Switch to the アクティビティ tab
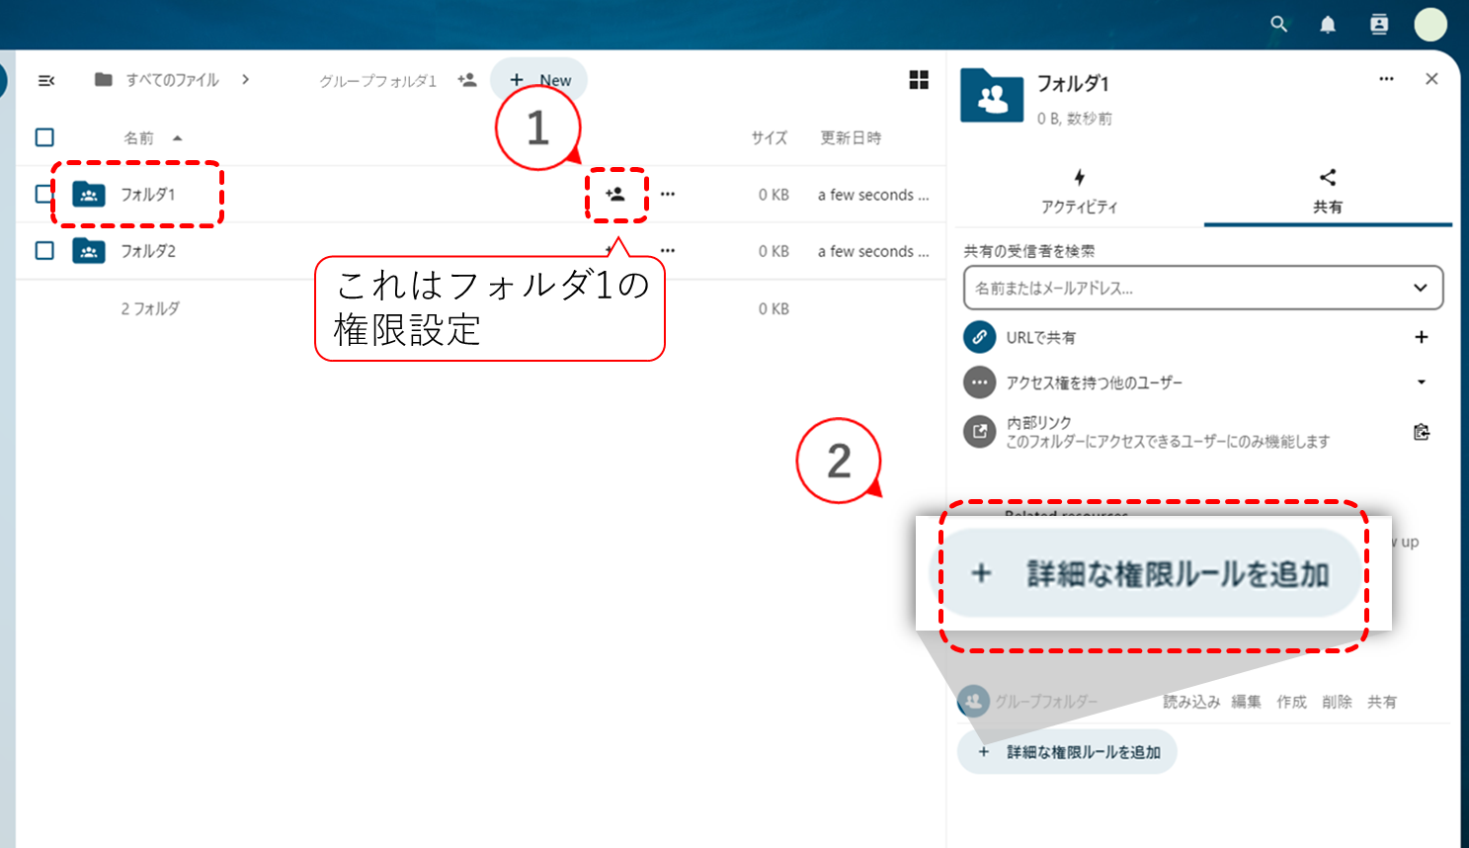 click(x=1079, y=192)
